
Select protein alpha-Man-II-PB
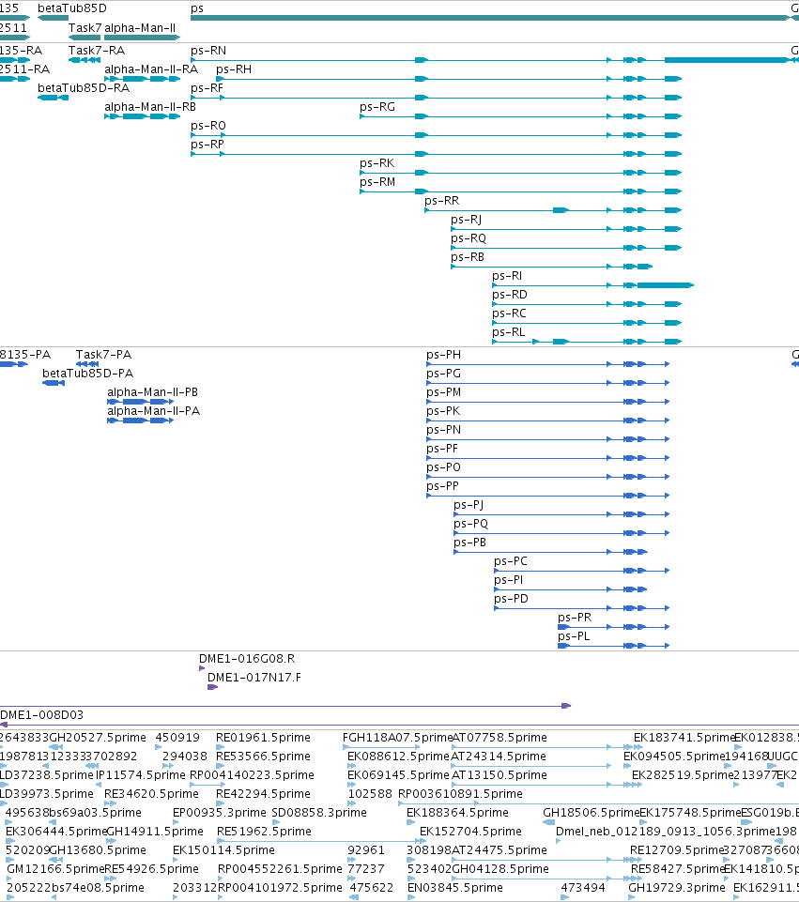point(140,402)
